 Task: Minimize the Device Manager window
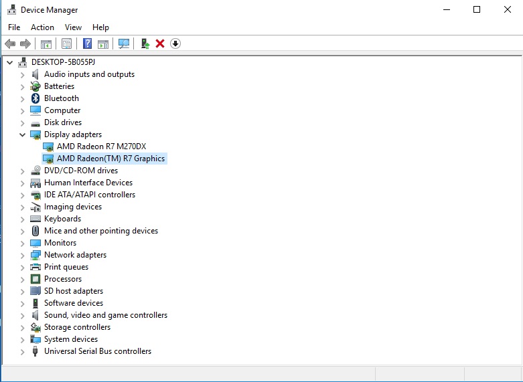tap(447, 9)
